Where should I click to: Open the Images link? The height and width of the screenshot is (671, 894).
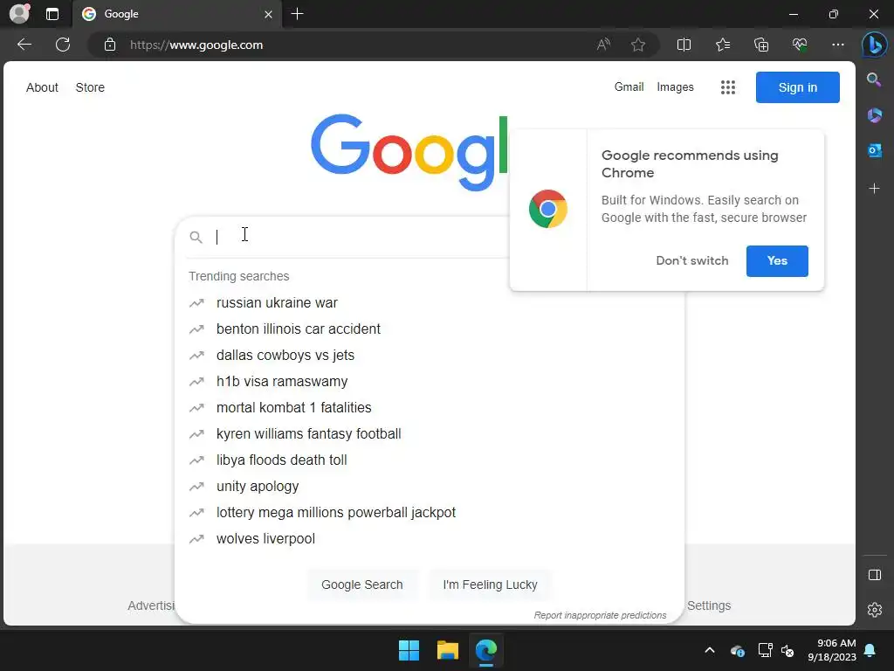675,86
